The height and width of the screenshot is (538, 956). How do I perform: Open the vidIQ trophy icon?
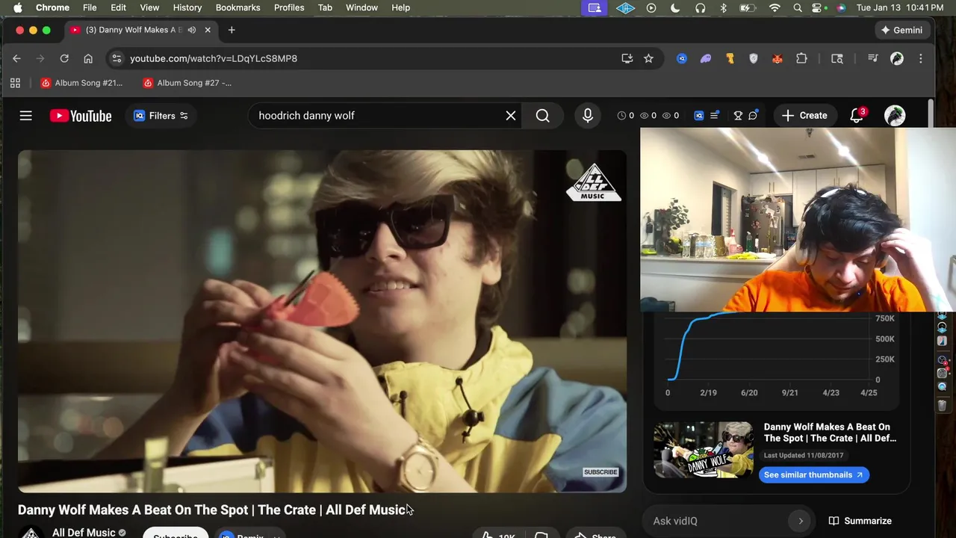[x=738, y=116]
